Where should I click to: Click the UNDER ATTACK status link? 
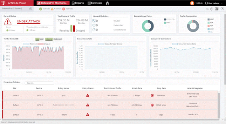click(29, 21)
